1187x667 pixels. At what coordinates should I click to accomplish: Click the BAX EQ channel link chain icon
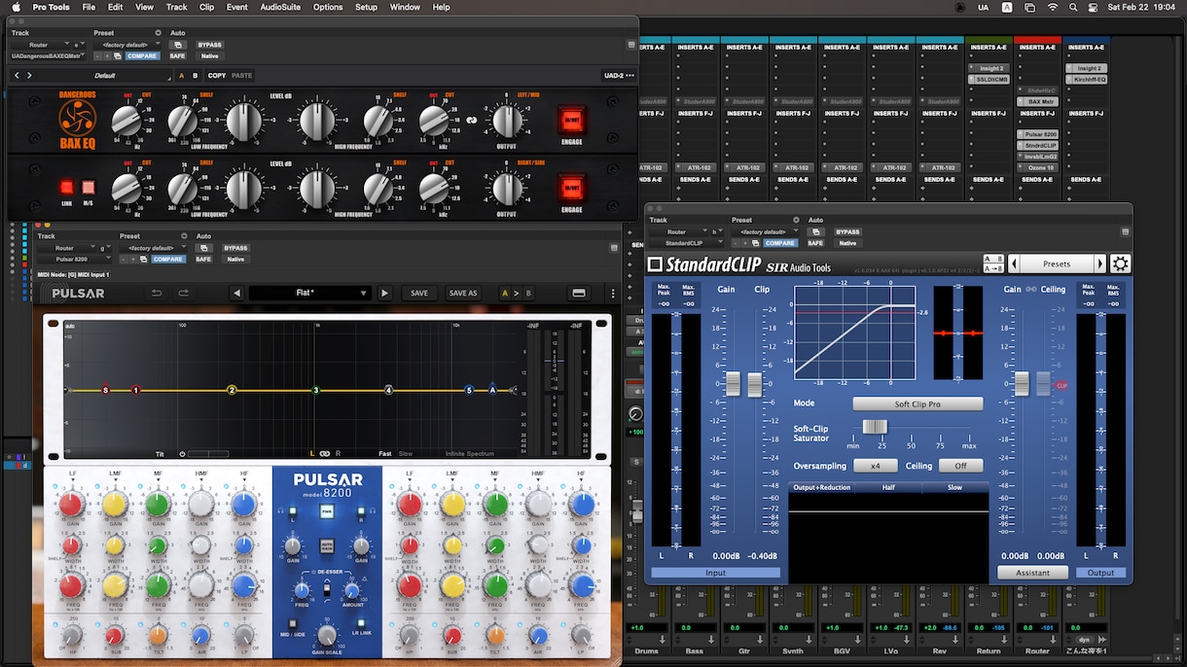click(x=471, y=122)
